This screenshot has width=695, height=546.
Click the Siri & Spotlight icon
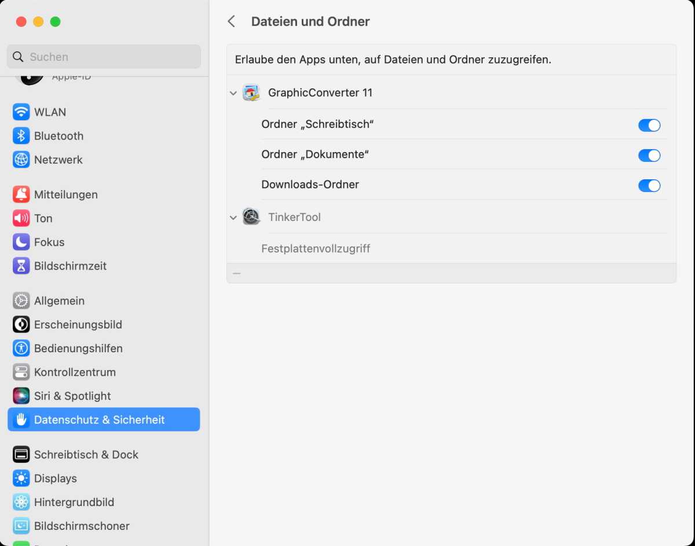[21, 396]
